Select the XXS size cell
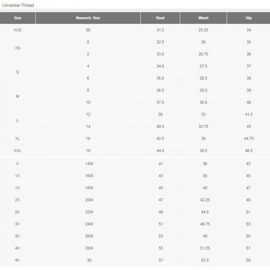Viewport: 270px width, 270px height. point(17,30)
